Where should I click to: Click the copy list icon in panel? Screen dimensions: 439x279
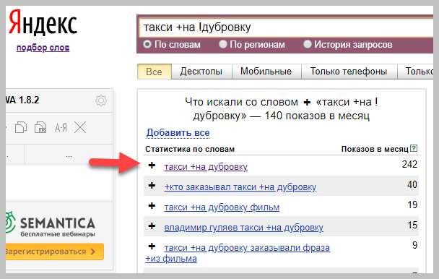tap(21, 127)
